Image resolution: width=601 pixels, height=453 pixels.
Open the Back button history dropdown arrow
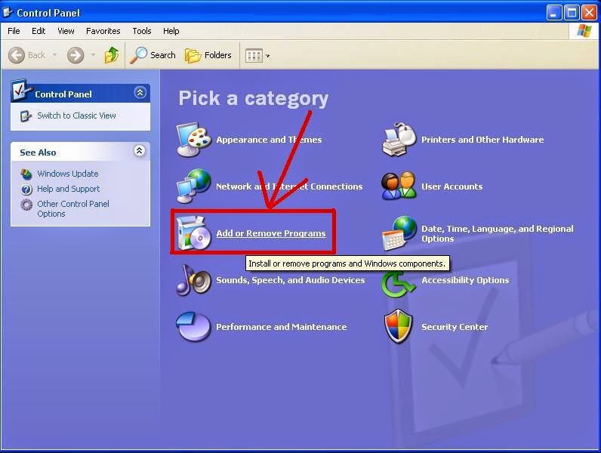pyautogui.click(x=54, y=55)
